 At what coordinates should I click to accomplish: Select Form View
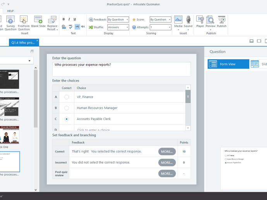click(x=228, y=64)
